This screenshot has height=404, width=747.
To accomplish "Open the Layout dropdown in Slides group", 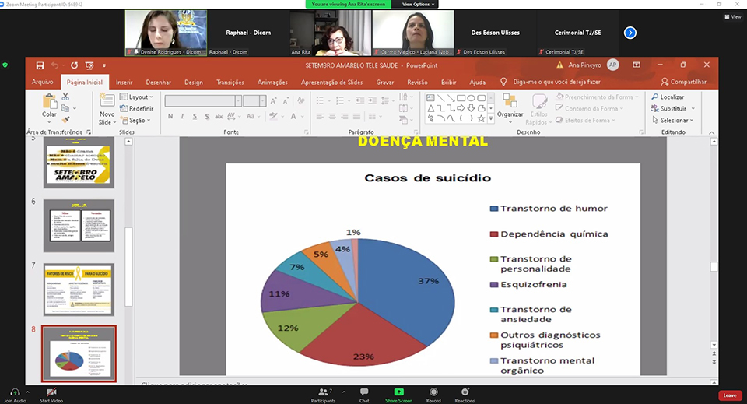I will point(138,97).
